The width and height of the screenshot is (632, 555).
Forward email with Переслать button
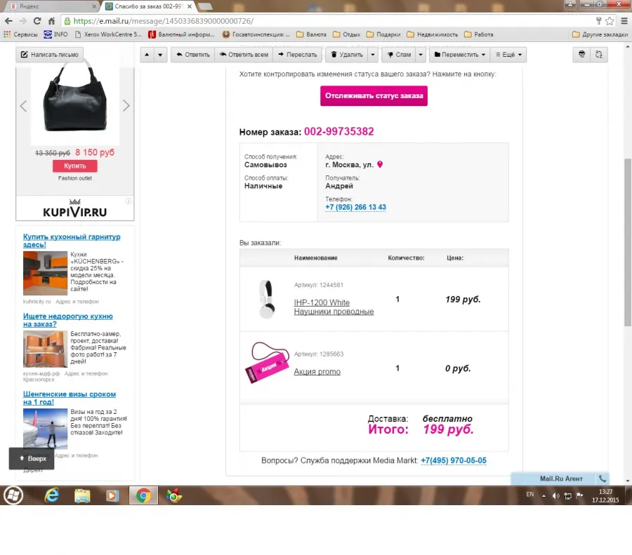point(298,55)
